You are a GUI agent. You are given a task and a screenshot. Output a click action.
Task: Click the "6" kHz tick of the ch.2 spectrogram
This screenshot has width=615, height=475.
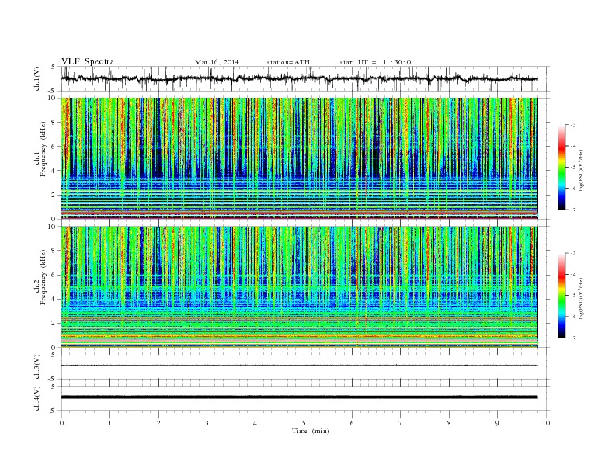point(54,275)
